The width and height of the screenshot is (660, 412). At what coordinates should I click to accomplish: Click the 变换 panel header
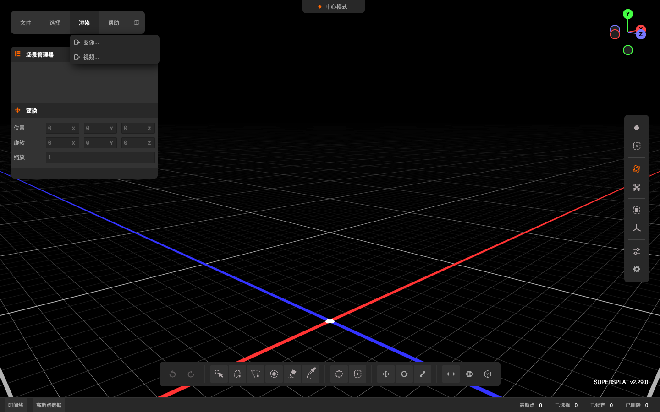[x=84, y=110]
